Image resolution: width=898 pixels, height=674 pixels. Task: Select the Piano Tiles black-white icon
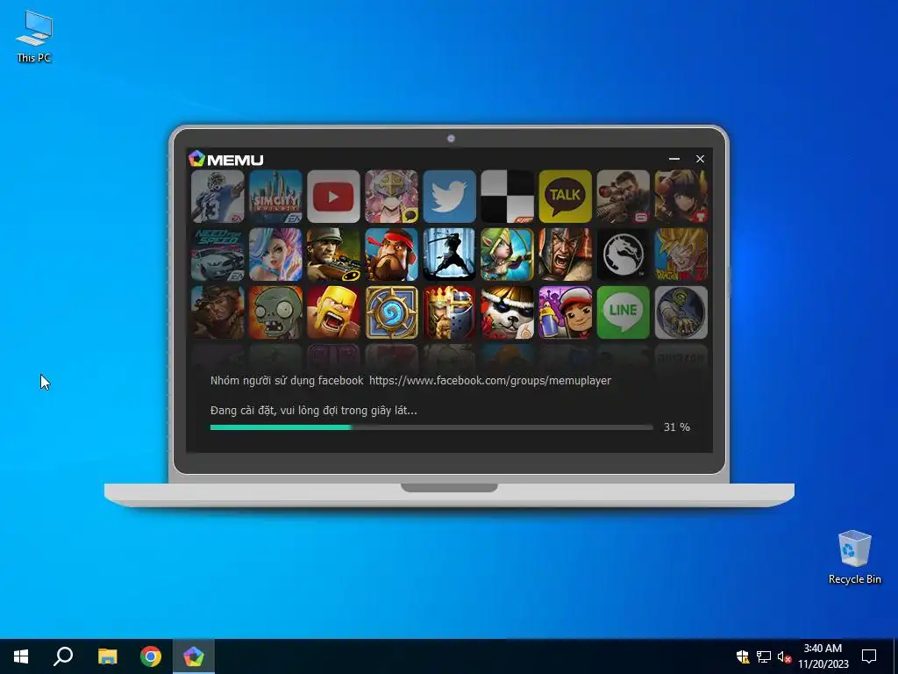coord(508,196)
